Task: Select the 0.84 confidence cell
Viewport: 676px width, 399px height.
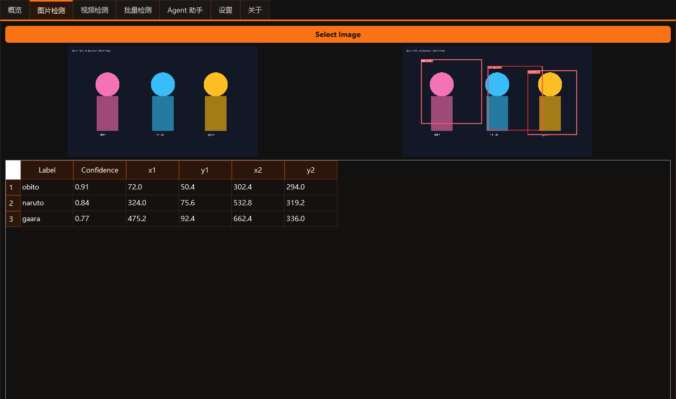Action: (100, 203)
